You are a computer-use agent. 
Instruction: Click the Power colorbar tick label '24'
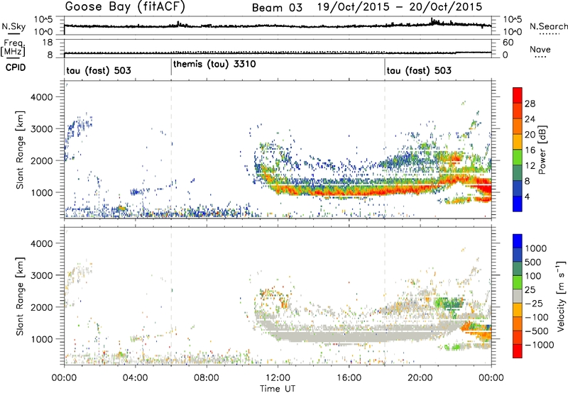click(530, 119)
